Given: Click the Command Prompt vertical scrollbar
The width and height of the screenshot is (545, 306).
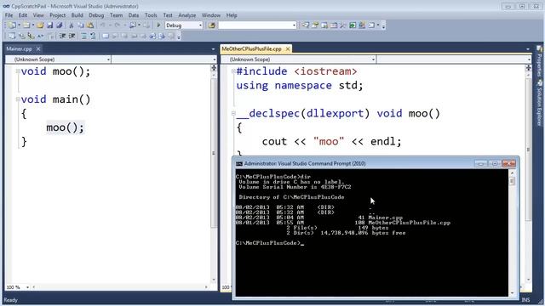Looking at the screenshot, I should [x=512, y=232].
